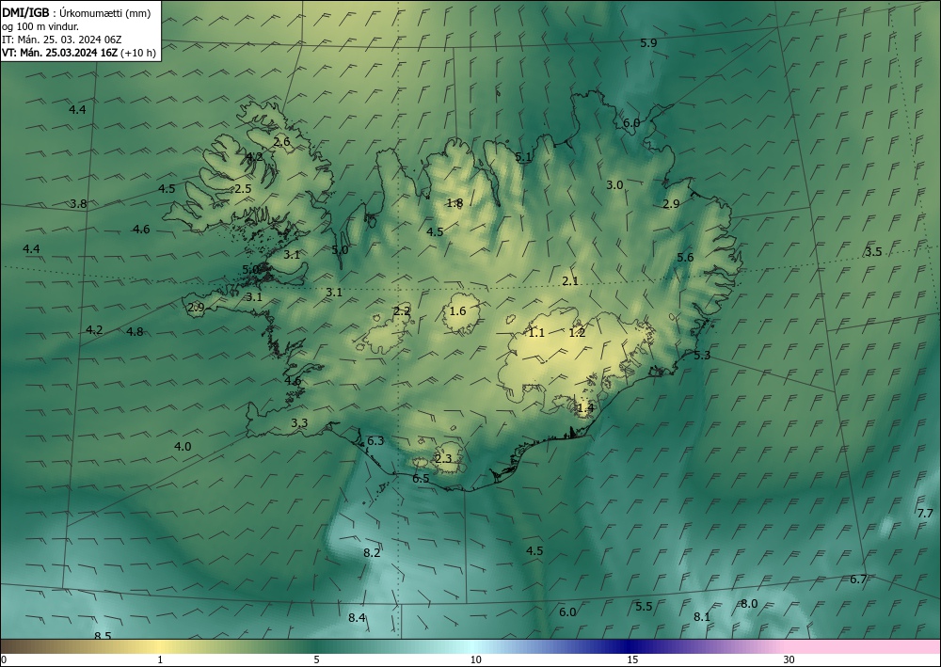
Task: Click the initial time line "IT: Mán. 25. 03. 2024 06Z"
Action: pos(62,40)
